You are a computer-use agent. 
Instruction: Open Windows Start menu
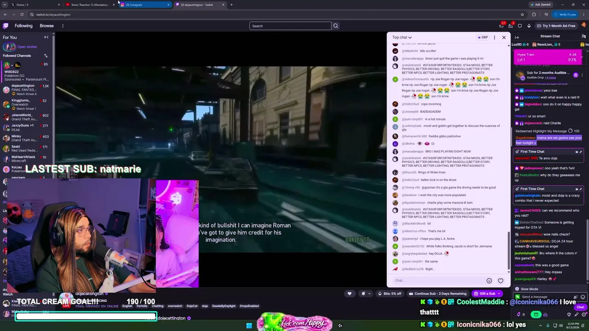[x=249, y=325]
